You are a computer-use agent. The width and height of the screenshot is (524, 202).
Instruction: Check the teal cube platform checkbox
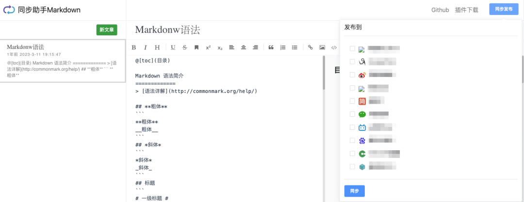tap(352, 167)
